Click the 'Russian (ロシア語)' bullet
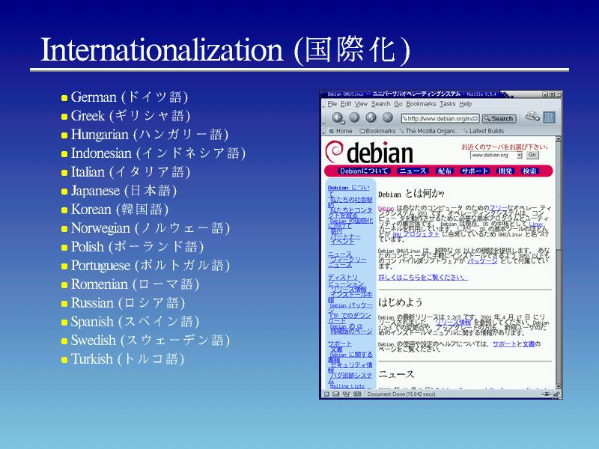Viewport: 599px width, 449px height. [123, 303]
